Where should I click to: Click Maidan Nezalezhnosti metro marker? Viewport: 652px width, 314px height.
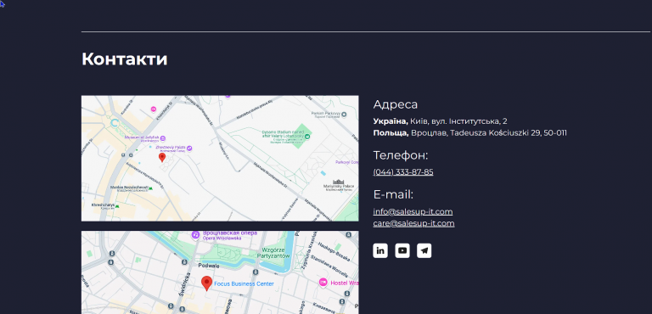[x=150, y=188]
